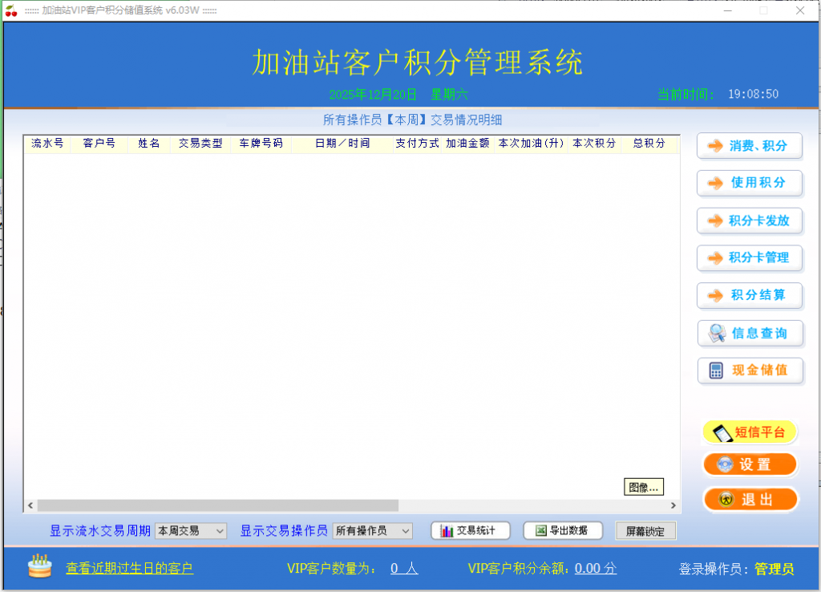Open 积分结算 settlement
Screen dimensions: 821x592
[749, 295]
